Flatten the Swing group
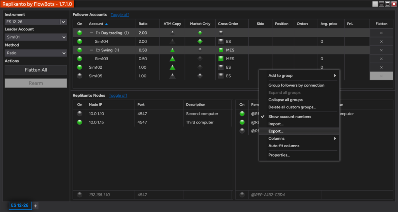The width and height of the screenshot is (398, 212). pyautogui.click(x=381, y=50)
